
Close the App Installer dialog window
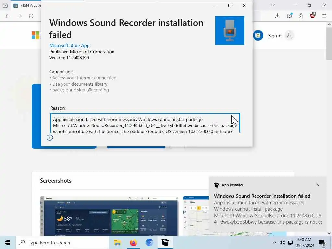coord(245,6)
